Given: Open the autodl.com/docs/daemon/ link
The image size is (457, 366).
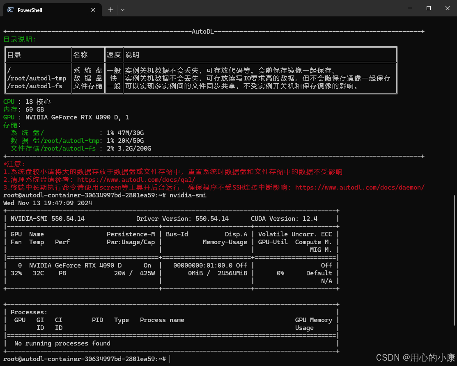Looking at the screenshot, I should (x=360, y=188).
